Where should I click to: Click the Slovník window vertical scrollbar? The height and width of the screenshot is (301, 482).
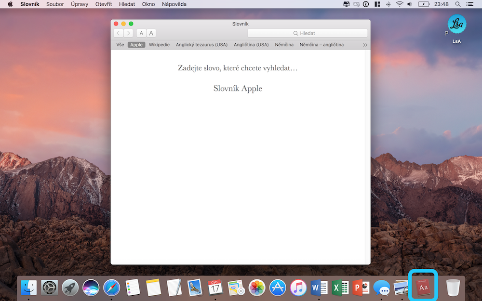tap(368, 157)
